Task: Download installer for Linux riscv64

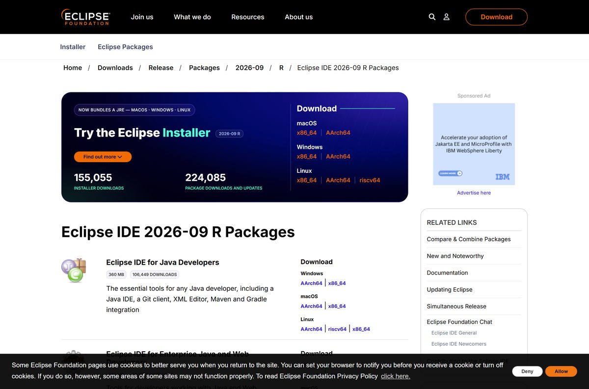Action: coord(370,180)
